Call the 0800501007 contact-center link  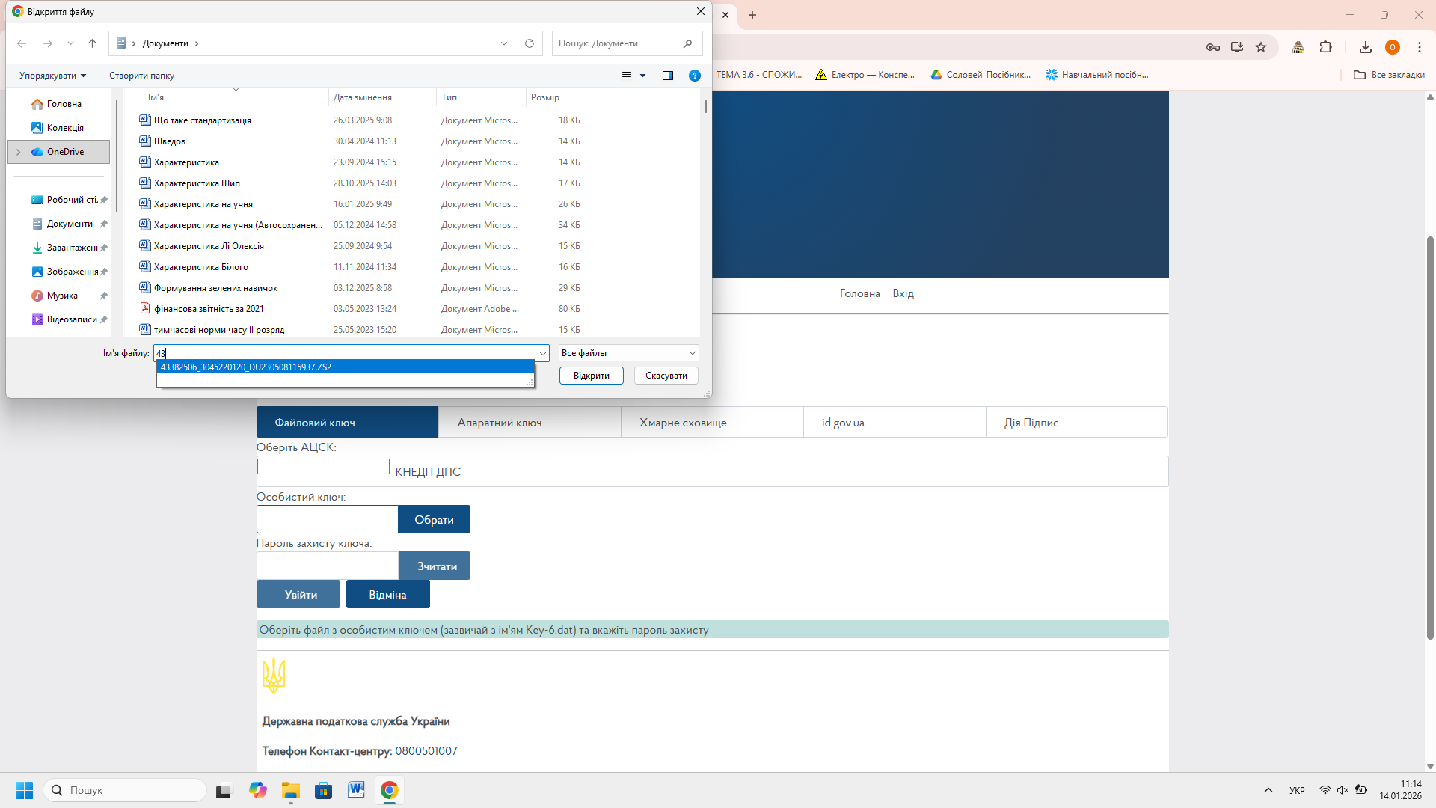426,751
